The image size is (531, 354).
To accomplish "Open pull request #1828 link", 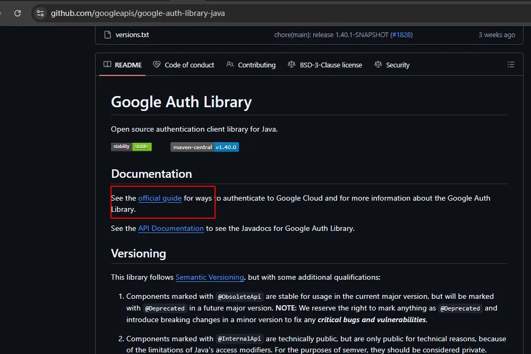I will [x=401, y=35].
